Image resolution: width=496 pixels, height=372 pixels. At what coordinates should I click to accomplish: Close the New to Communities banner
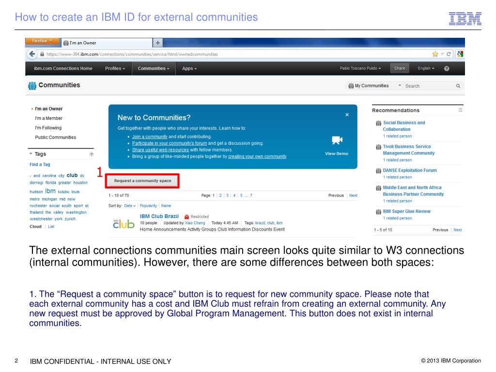pos(347,115)
